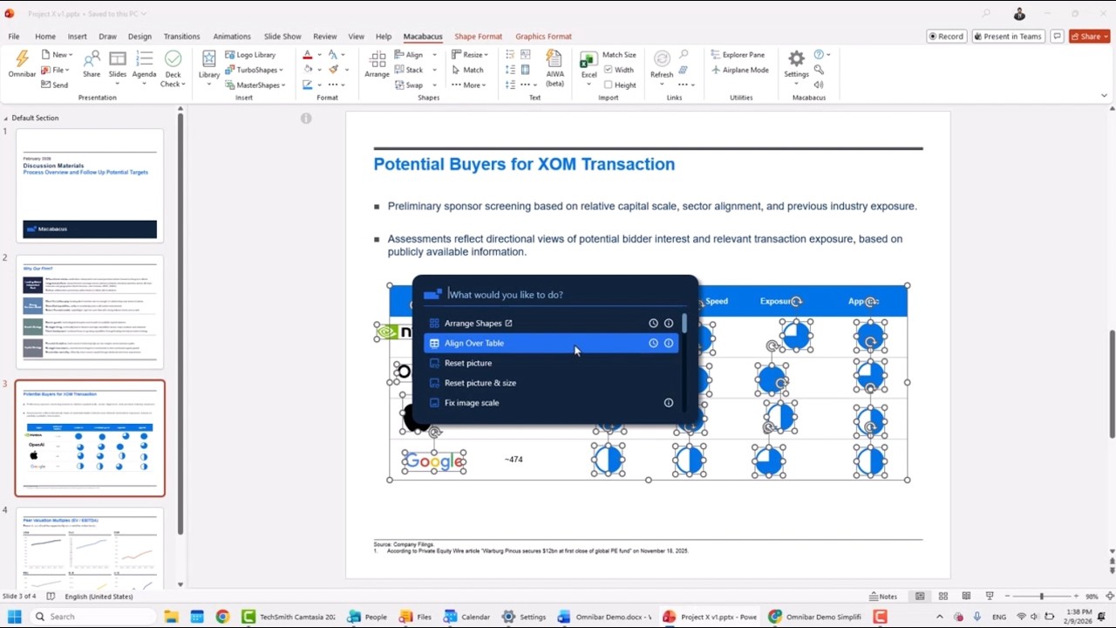The image size is (1116, 628).
Task: Switch to Reading View in status bar
Action: click(x=966, y=597)
